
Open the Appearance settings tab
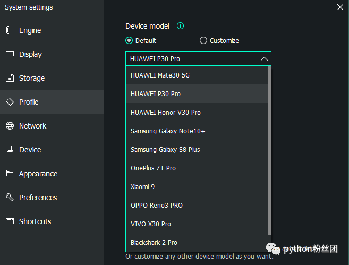pyautogui.click(x=52, y=173)
